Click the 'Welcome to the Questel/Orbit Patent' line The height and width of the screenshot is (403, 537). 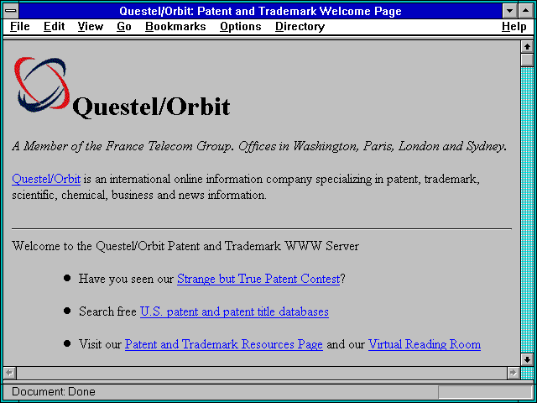pyautogui.click(x=185, y=246)
